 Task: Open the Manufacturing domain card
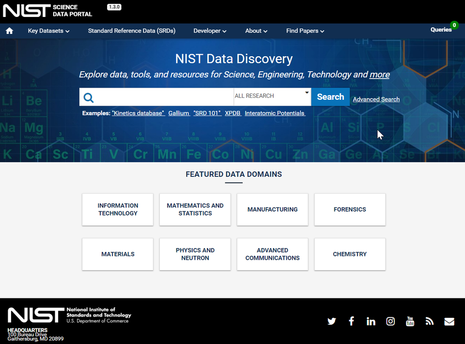coord(273,210)
